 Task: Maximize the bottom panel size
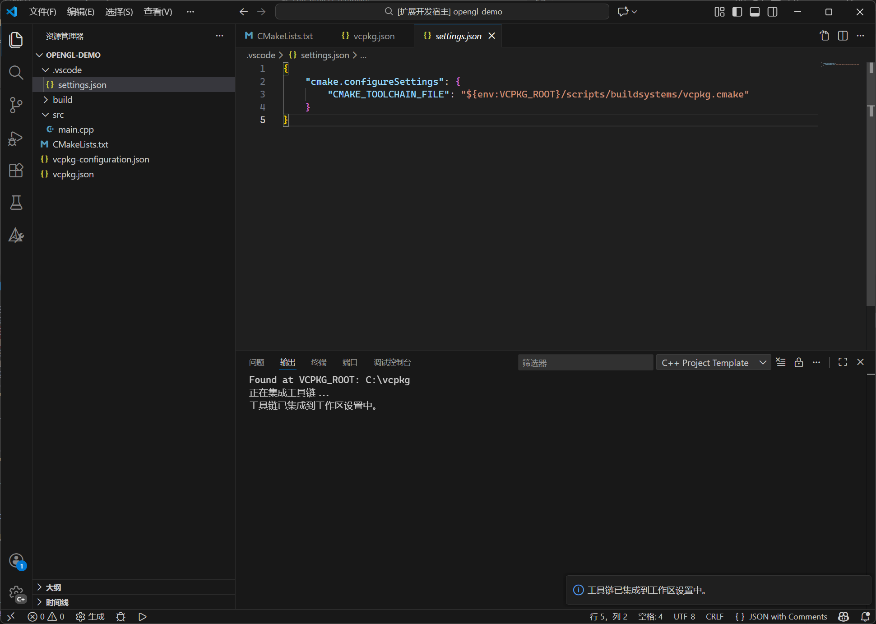842,362
